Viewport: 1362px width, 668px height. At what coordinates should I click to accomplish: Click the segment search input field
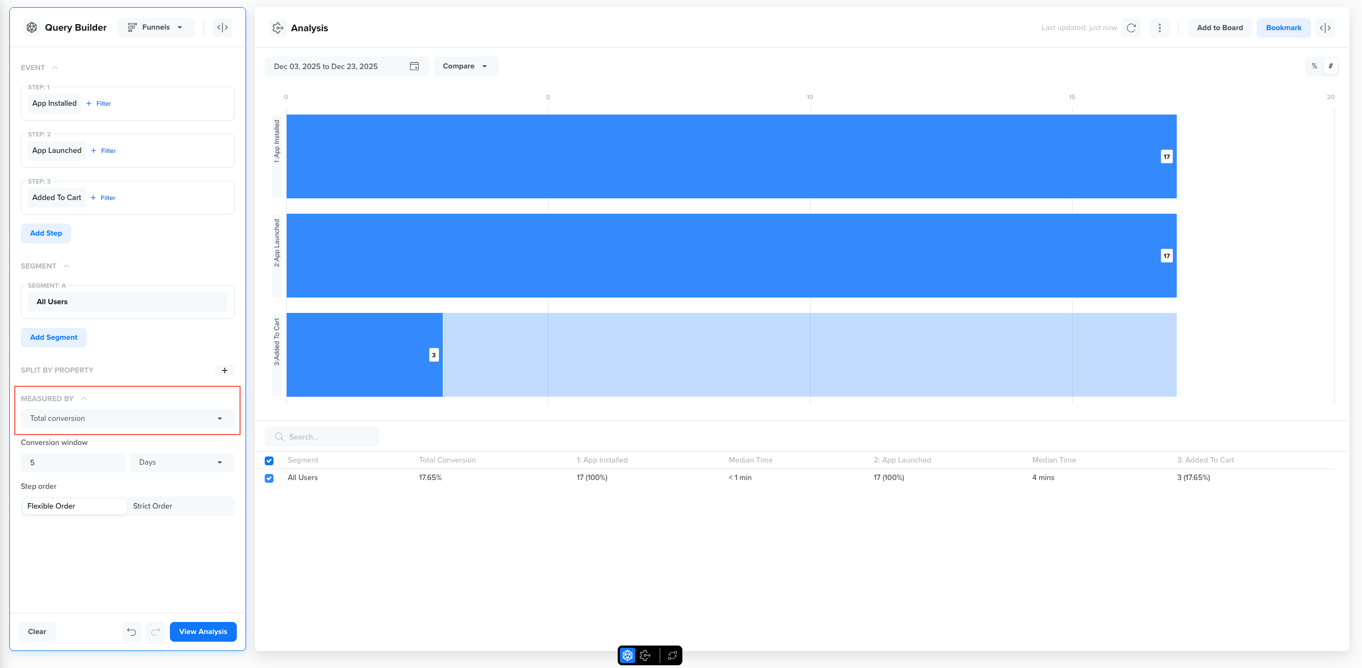coord(329,437)
